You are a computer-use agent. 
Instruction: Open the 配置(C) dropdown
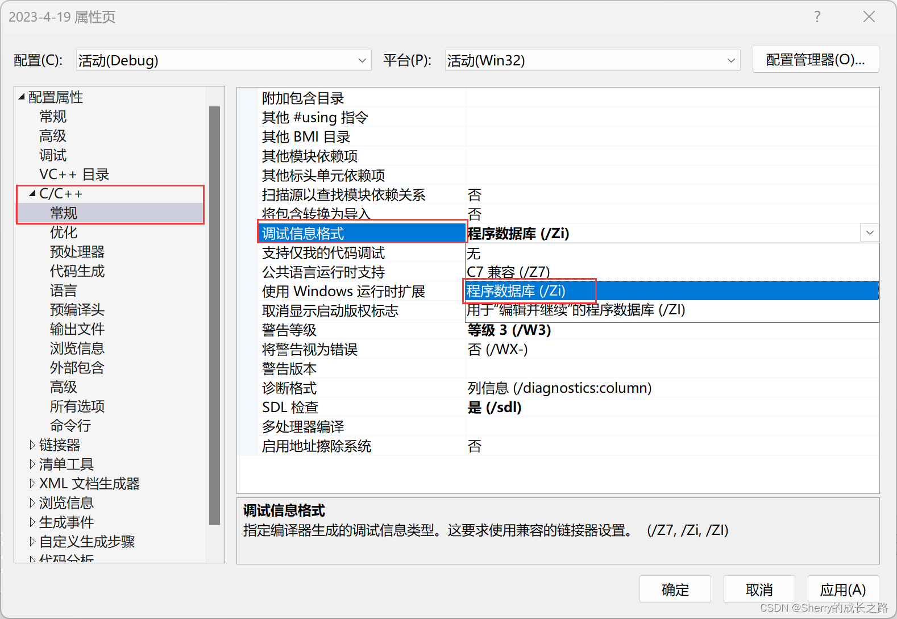pos(223,60)
